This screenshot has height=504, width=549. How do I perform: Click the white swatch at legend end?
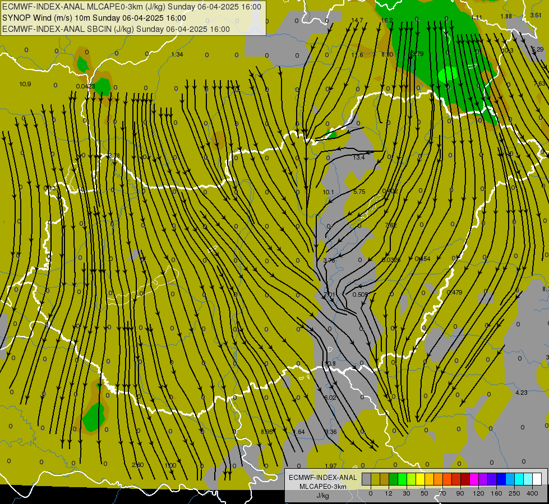tap(537, 479)
